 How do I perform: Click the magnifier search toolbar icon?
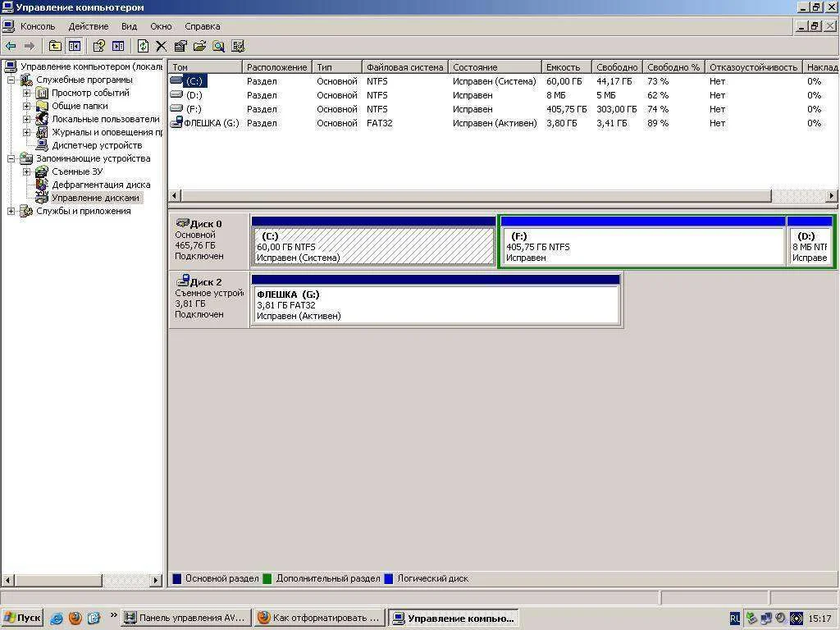pos(218,46)
